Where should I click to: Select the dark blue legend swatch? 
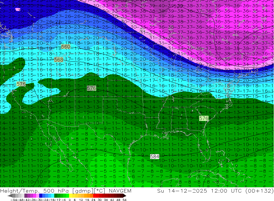coord(40,196)
